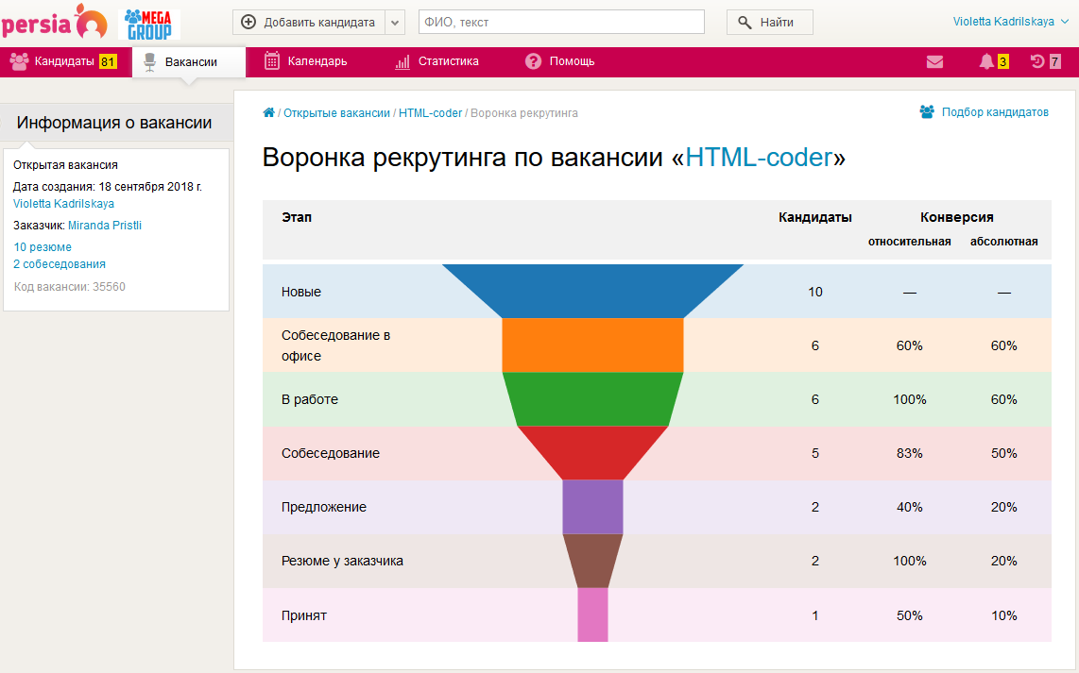Click the Кандидаты column header
The width and height of the screenshot is (1079, 673).
pos(814,217)
